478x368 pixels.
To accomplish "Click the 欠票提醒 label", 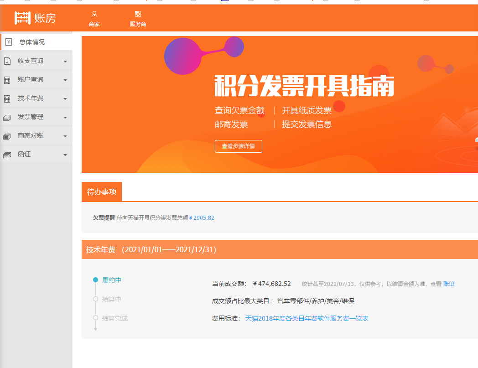I will pos(104,218).
